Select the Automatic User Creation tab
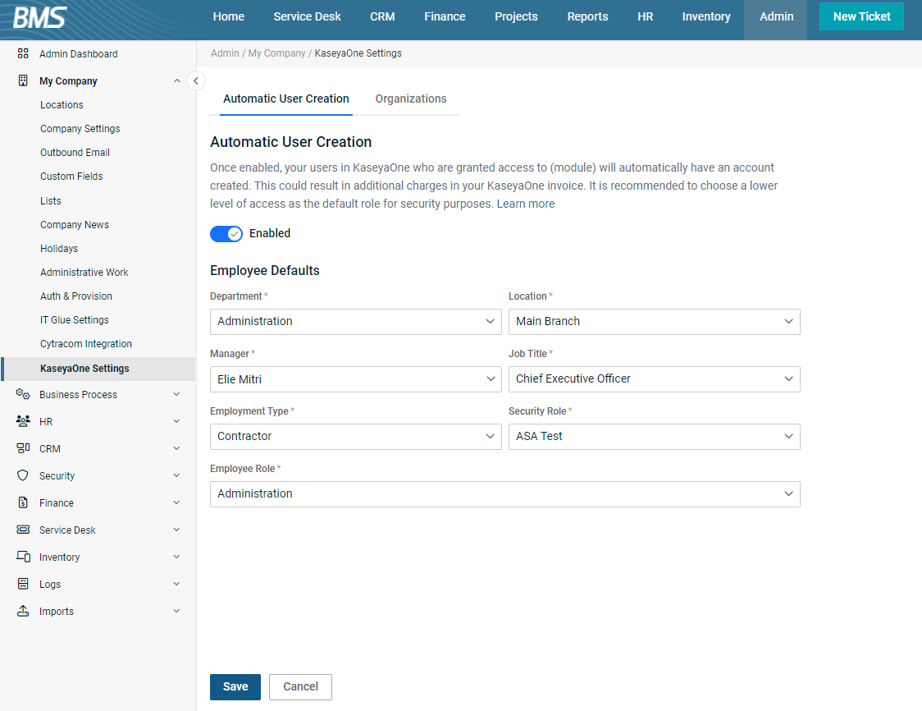The width and height of the screenshot is (922, 711). (285, 99)
